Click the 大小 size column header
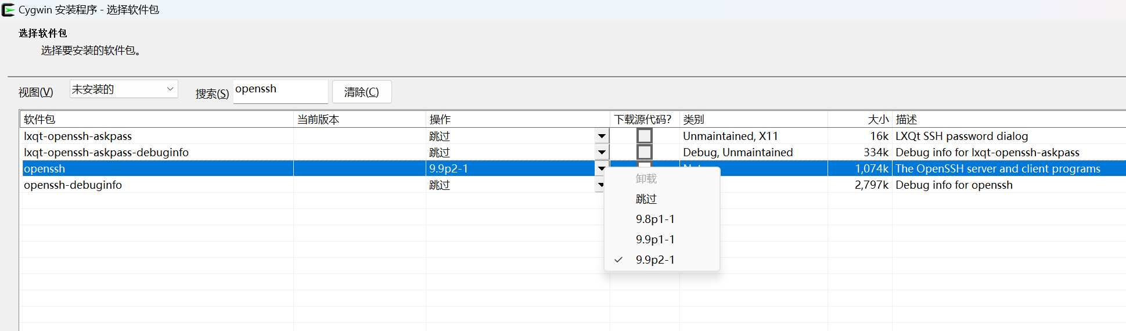1126x331 pixels. tap(877, 120)
